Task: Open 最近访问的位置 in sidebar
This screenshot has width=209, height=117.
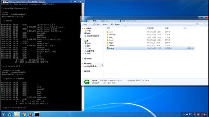Action: click(93, 36)
